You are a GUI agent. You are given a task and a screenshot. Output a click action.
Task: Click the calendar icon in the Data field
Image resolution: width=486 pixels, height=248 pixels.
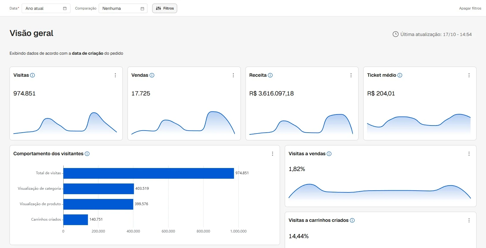pyautogui.click(x=65, y=8)
